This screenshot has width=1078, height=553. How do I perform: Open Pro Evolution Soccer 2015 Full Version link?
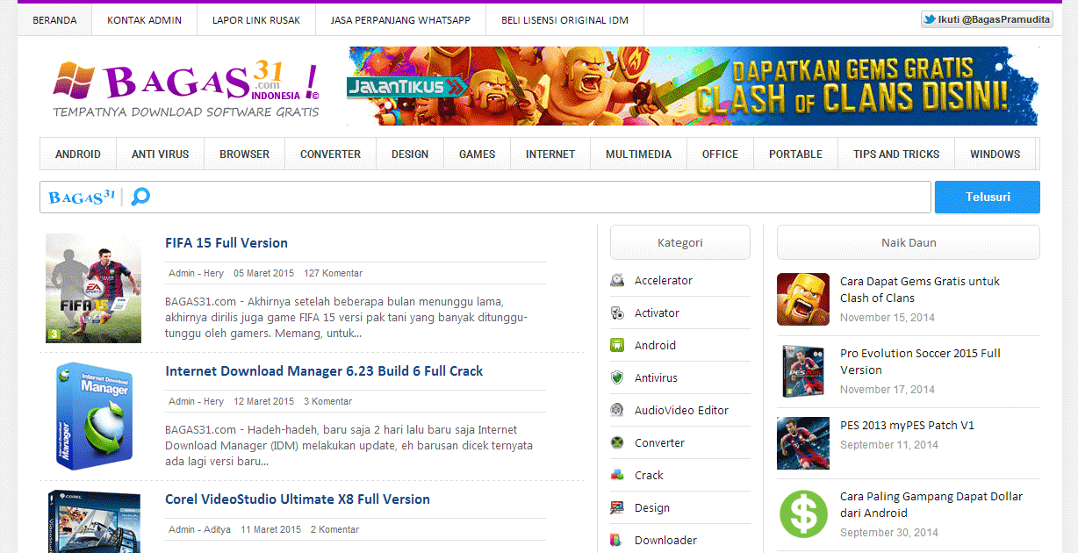(920, 362)
